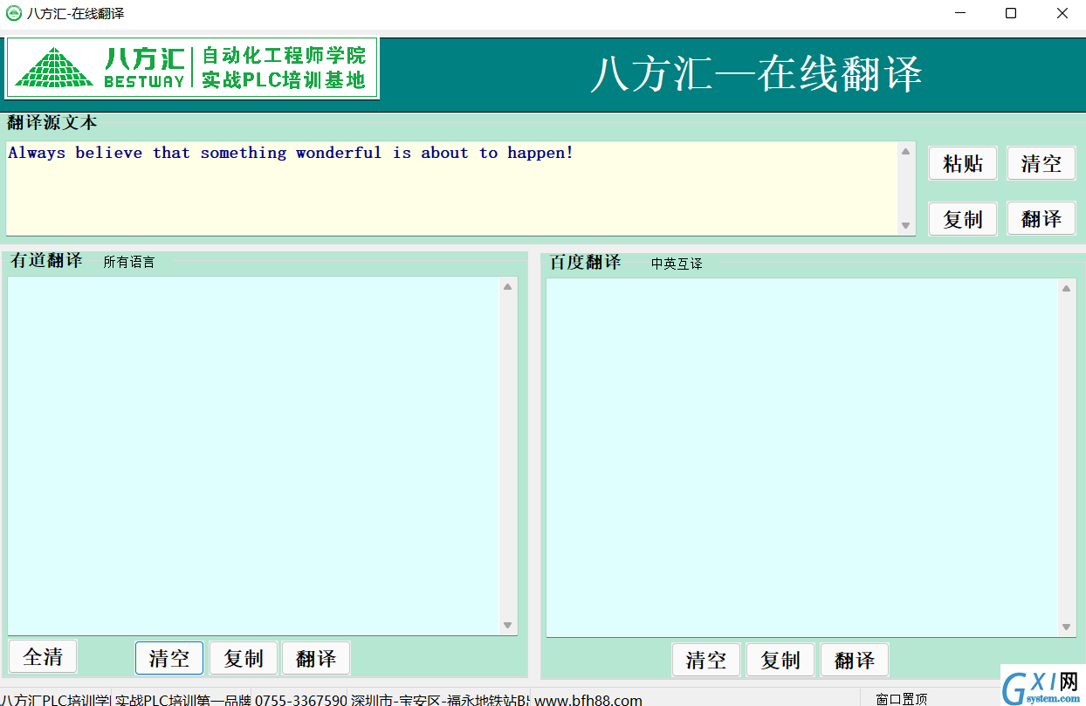Screen dimensions: 1086x706
Task: Click the 百度翻译 panel title
Action: [585, 262]
